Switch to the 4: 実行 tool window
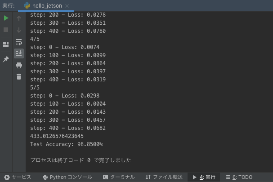 tap(204, 177)
